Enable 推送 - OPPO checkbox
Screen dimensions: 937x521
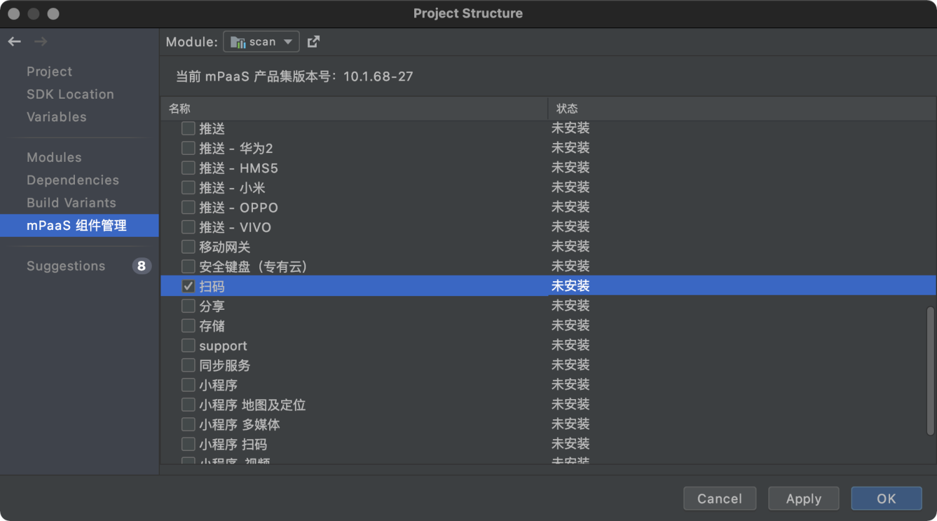[188, 207]
